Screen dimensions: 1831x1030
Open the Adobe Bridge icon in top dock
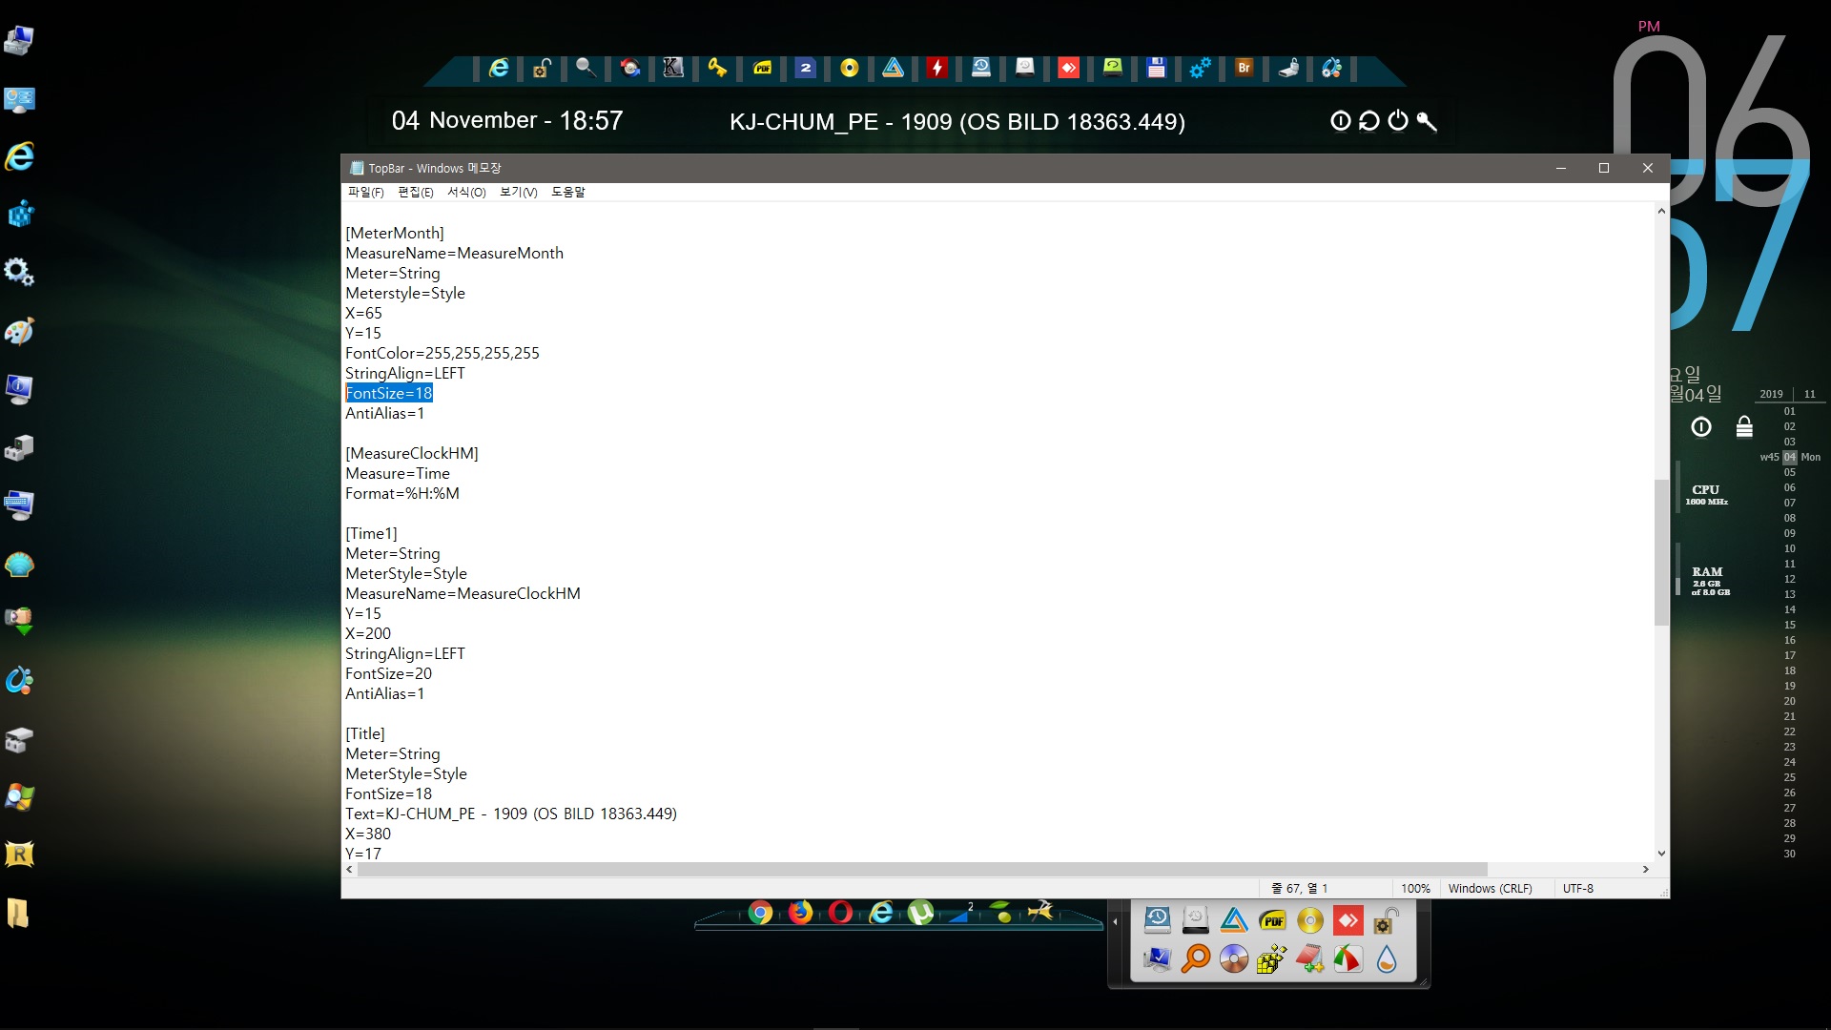[1244, 68]
